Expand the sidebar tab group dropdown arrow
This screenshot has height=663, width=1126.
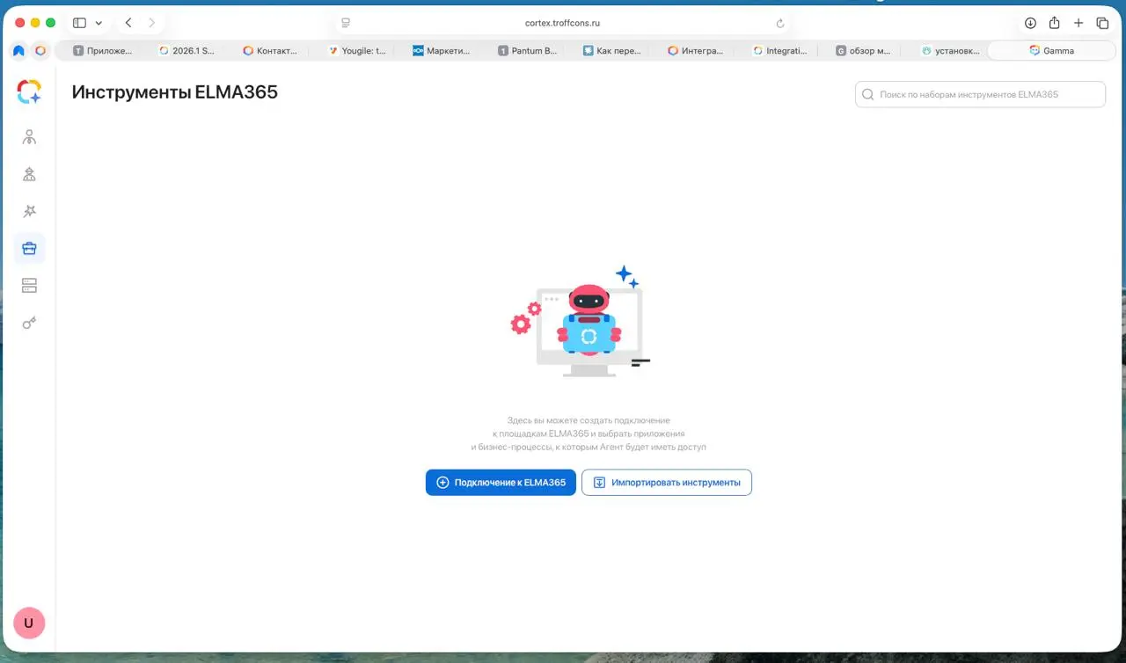tap(99, 23)
